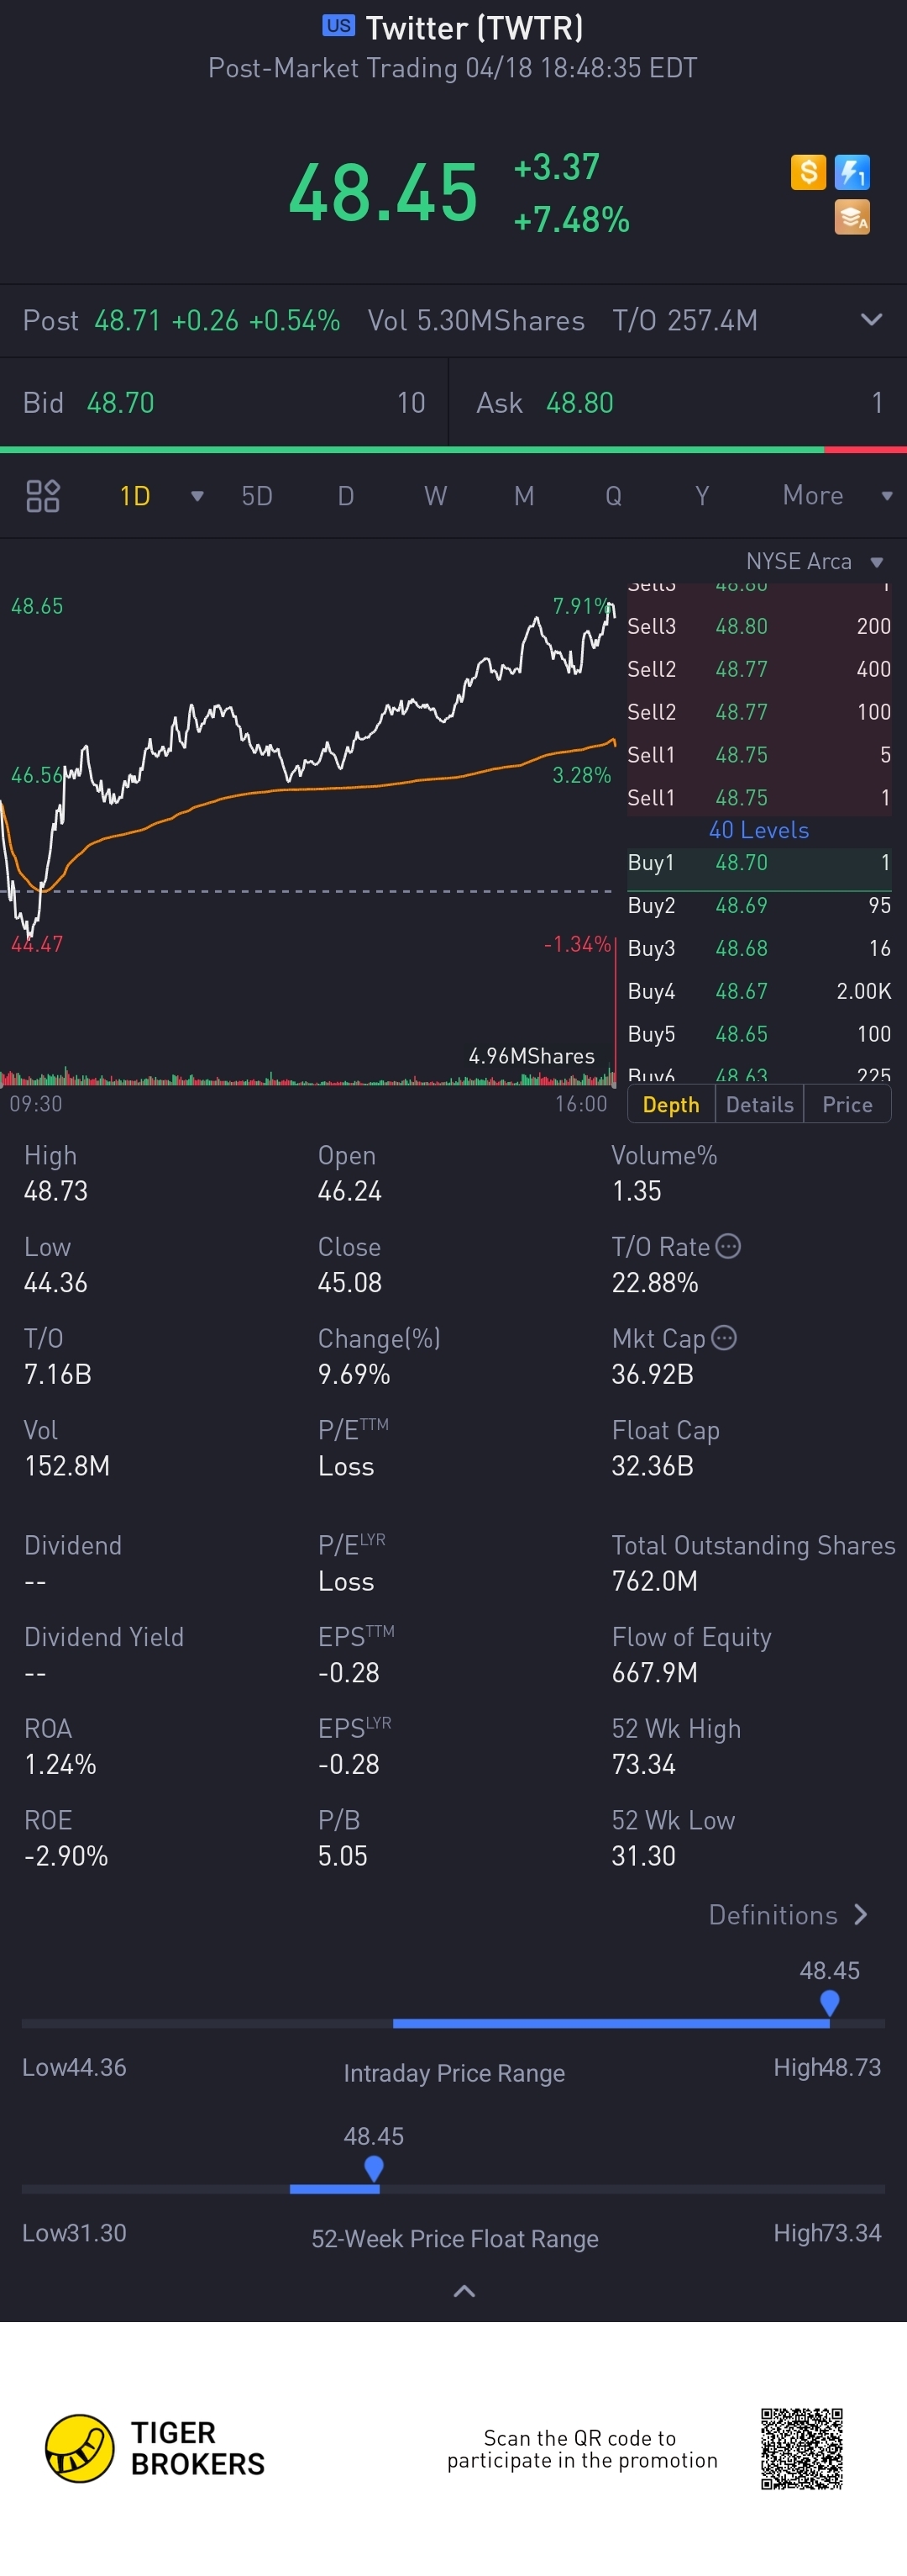Tap the T/O Rate info icon

click(x=729, y=1246)
